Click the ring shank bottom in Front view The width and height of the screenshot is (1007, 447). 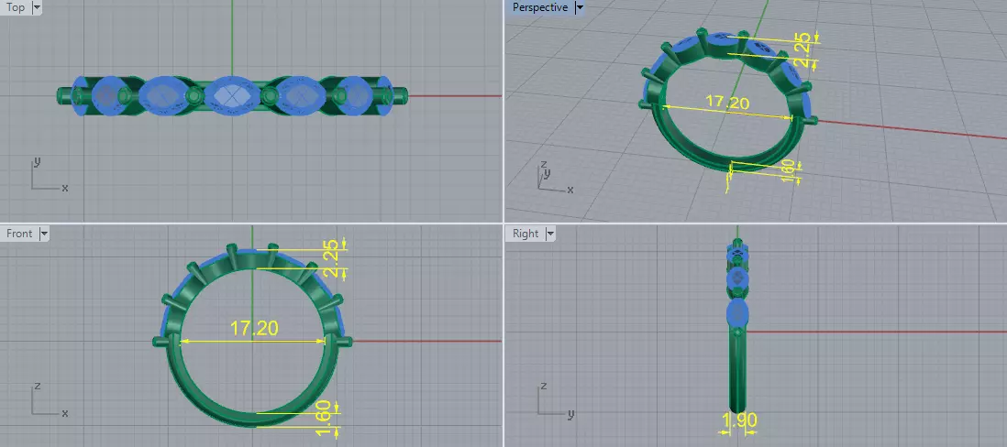tap(252, 419)
